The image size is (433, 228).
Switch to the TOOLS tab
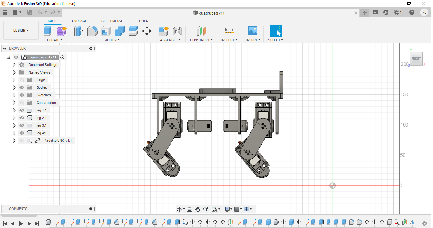142,21
